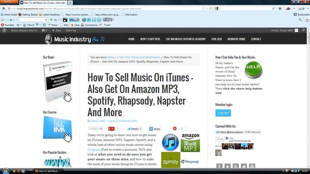Open the HOME menu item
The width and height of the screenshot is (310, 174).
click(131, 39)
